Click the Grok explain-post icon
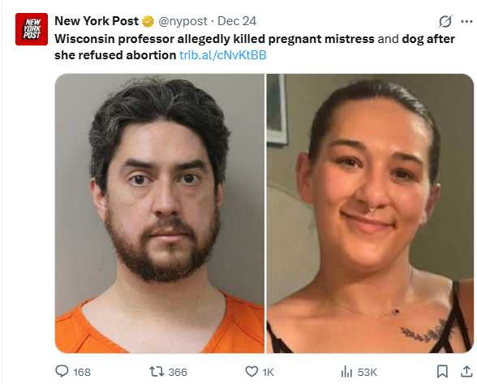The width and height of the screenshot is (477, 384). 445,22
